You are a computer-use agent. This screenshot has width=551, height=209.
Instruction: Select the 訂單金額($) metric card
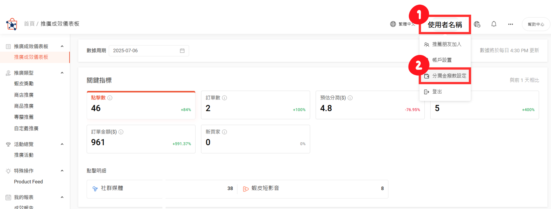[x=141, y=139]
